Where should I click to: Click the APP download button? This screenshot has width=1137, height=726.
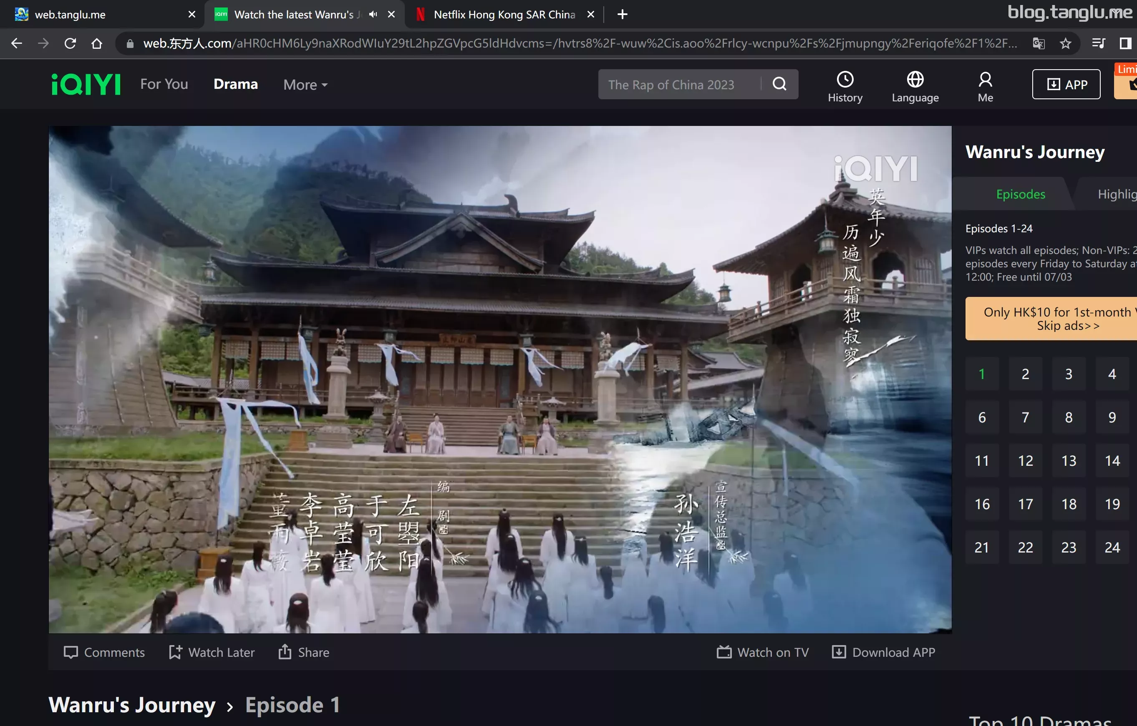1066,84
